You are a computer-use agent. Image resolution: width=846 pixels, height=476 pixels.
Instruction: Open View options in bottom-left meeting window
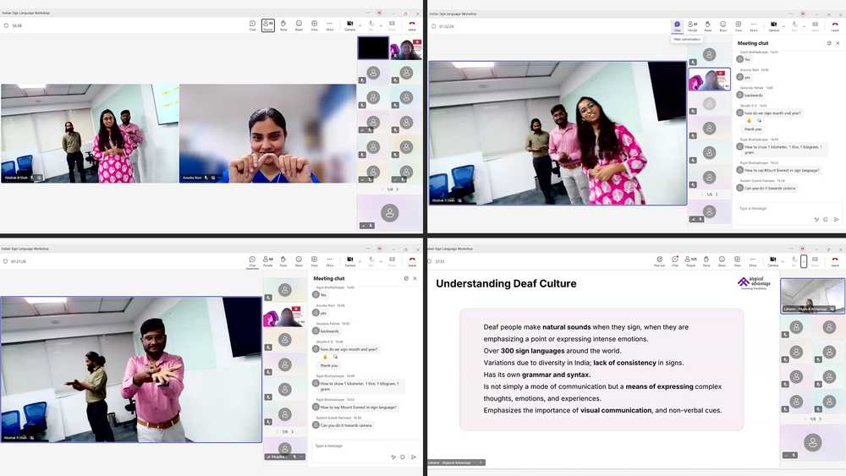coord(315,261)
